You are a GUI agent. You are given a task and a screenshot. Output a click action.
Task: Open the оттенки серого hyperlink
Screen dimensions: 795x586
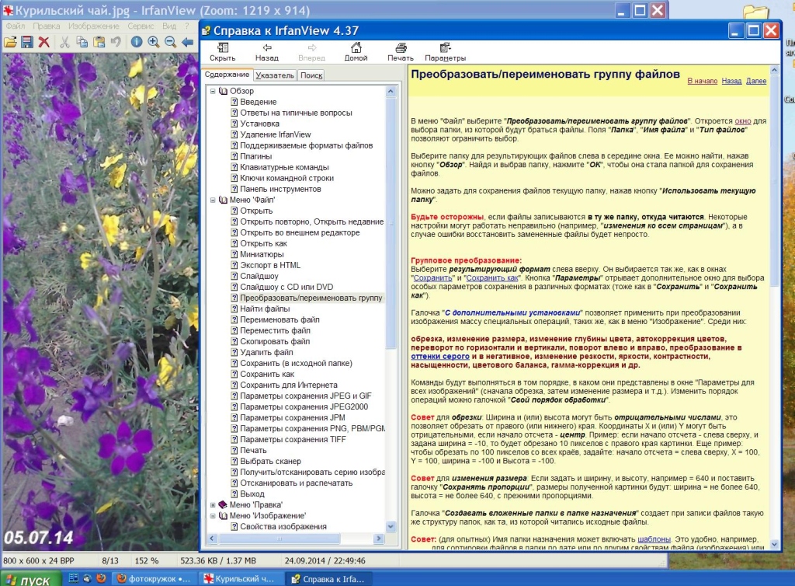[x=440, y=356]
